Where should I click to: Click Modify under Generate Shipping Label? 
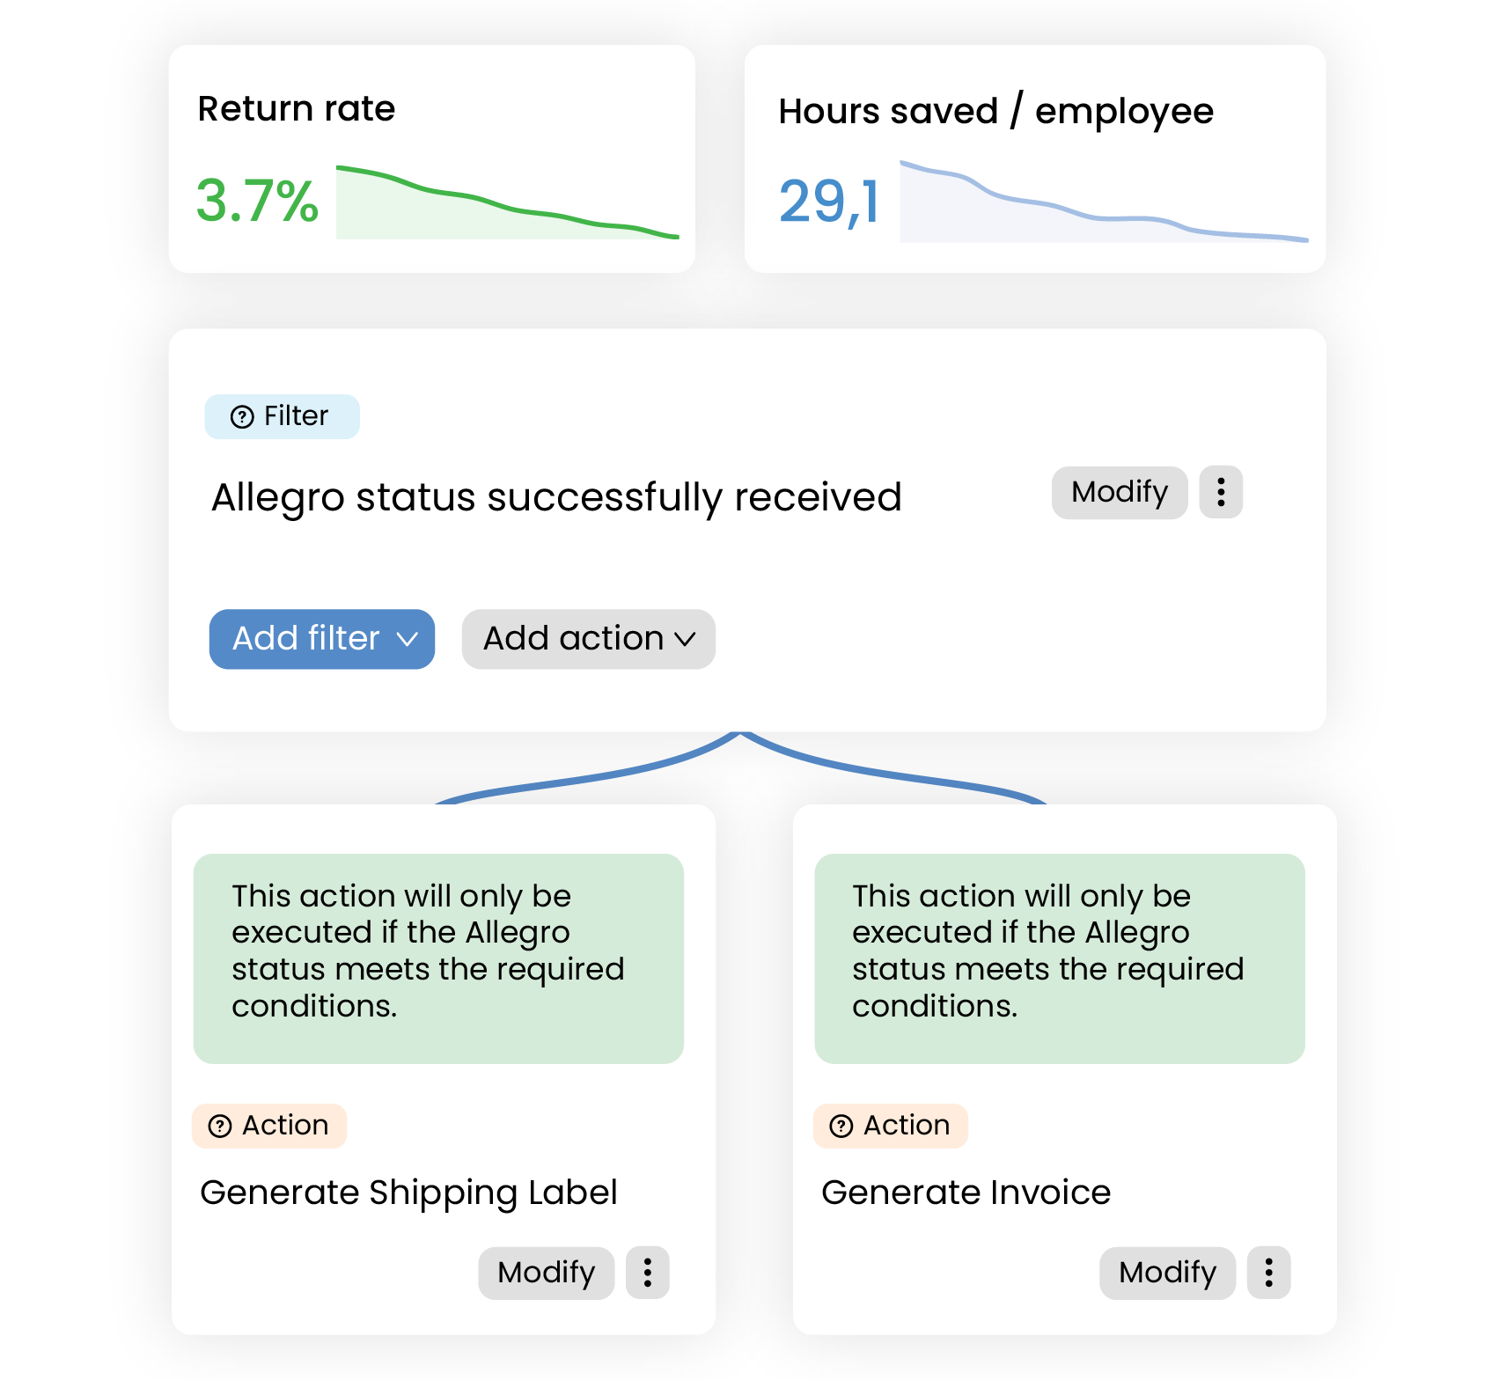pos(546,1273)
